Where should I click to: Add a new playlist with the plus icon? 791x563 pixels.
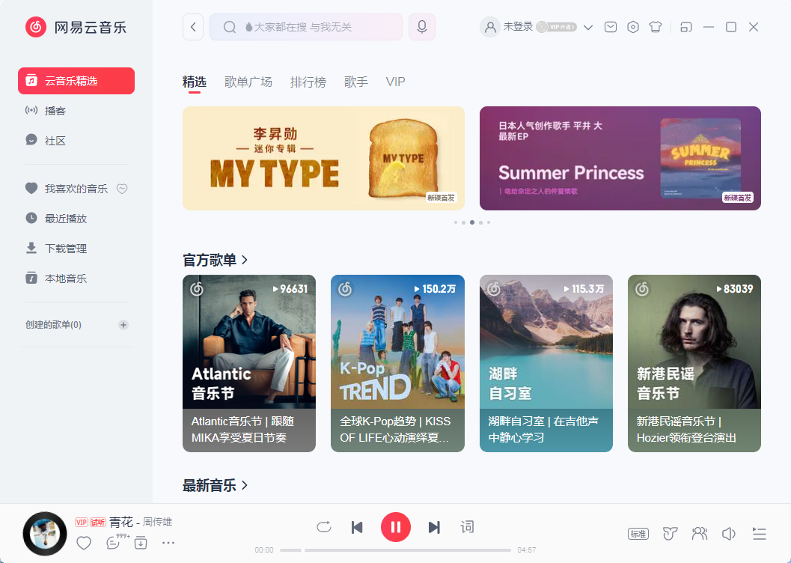point(123,324)
